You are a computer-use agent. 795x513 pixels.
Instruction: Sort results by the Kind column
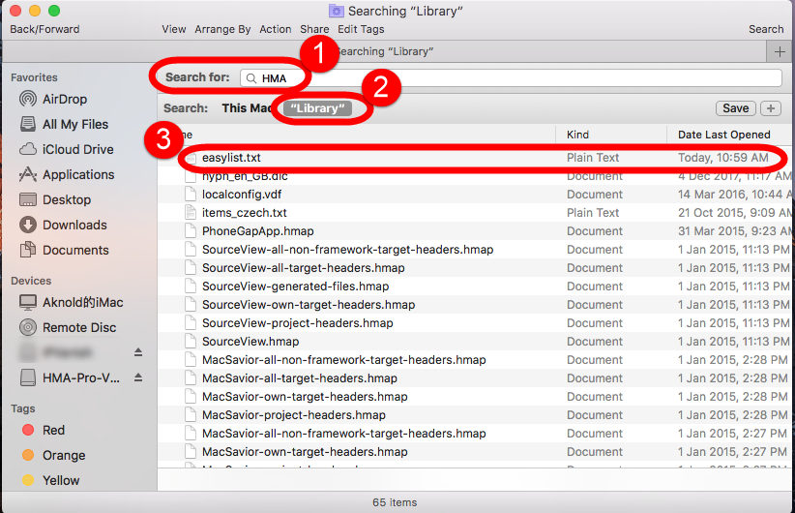[x=578, y=135]
